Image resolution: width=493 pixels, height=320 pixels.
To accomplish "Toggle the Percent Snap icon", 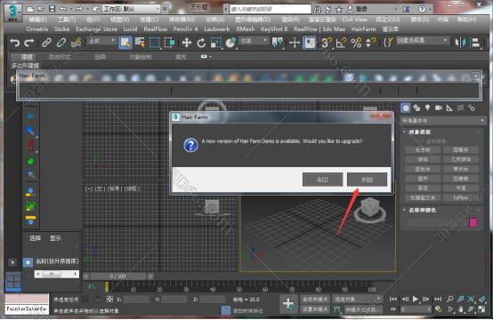I will (x=356, y=43).
